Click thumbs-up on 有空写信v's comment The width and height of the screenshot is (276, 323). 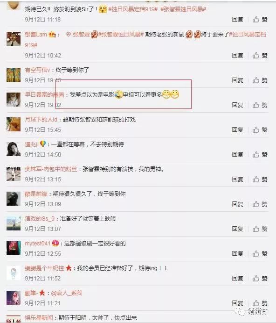[260, 80]
